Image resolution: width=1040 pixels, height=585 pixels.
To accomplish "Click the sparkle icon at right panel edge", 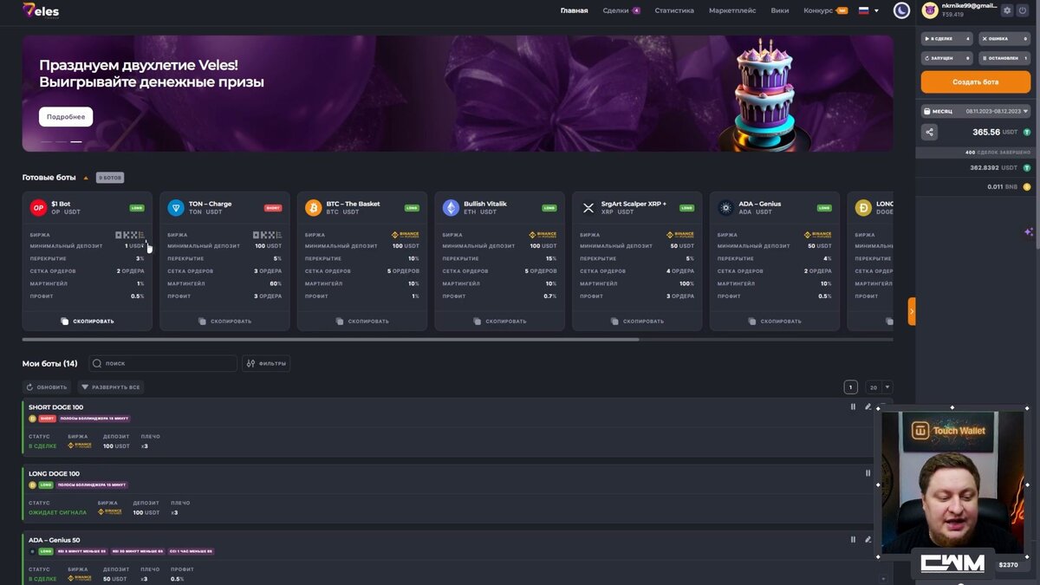I will (1029, 232).
